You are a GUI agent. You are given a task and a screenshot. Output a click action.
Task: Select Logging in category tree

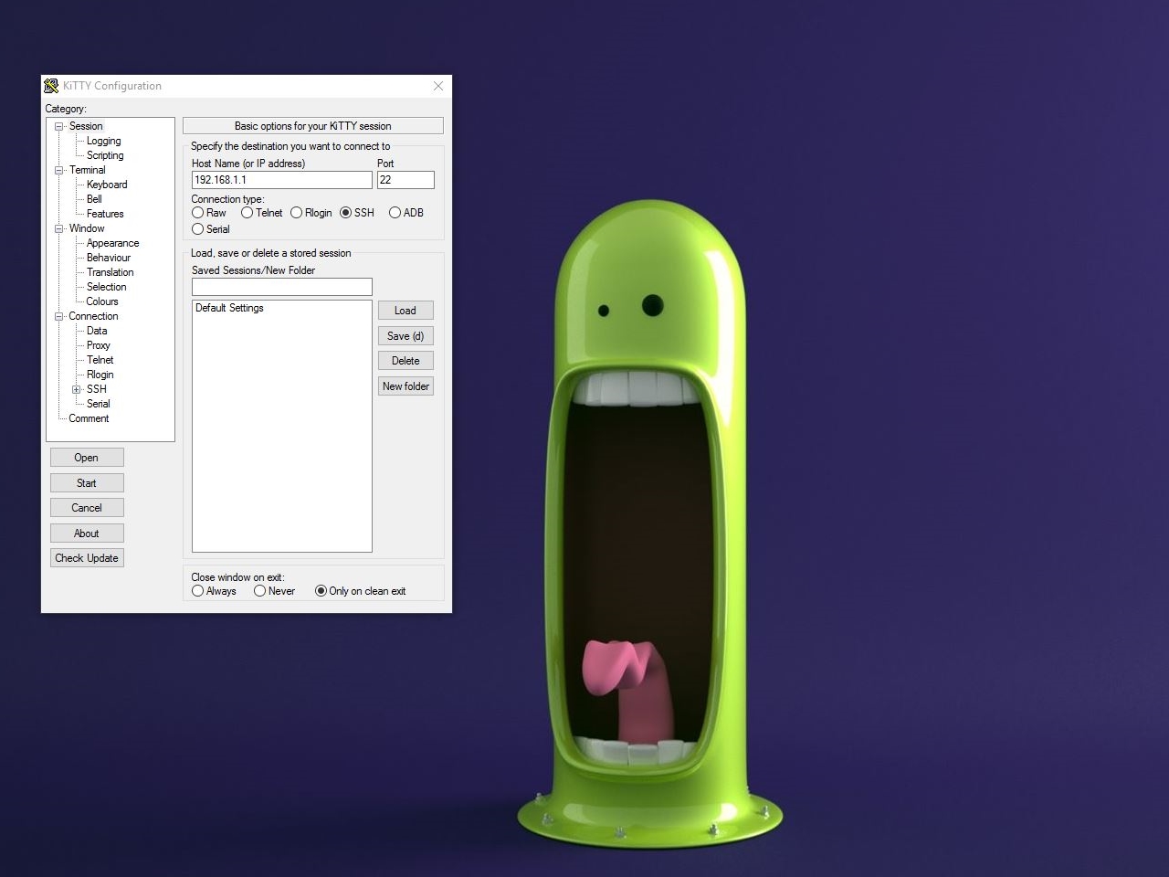point(103,141)
